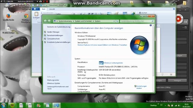
Task: Click the WordPad insert picture icon
Action: coord(109,13)
